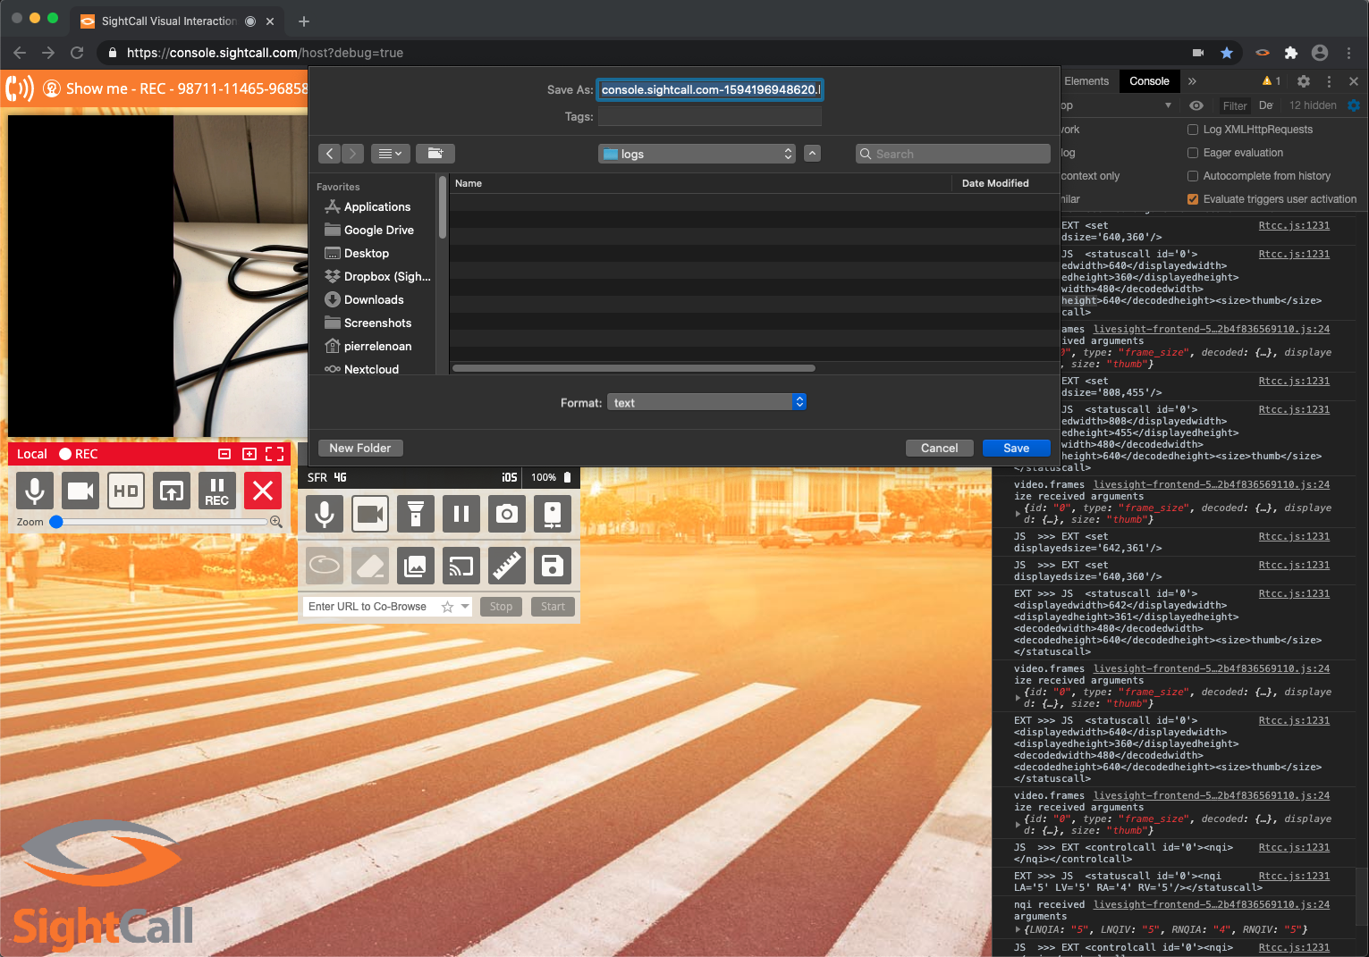Select Screenshots in Favorites sidebar
The height and width of the screenshot is (957, 1369).
tap(378, 323)
